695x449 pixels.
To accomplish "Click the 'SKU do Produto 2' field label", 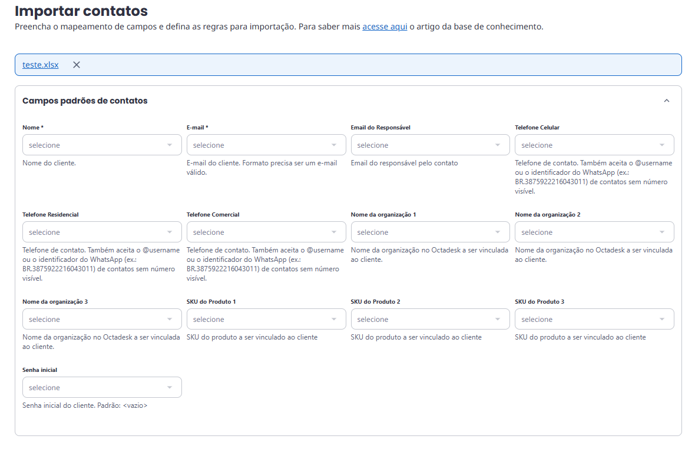I will point(375,302).
